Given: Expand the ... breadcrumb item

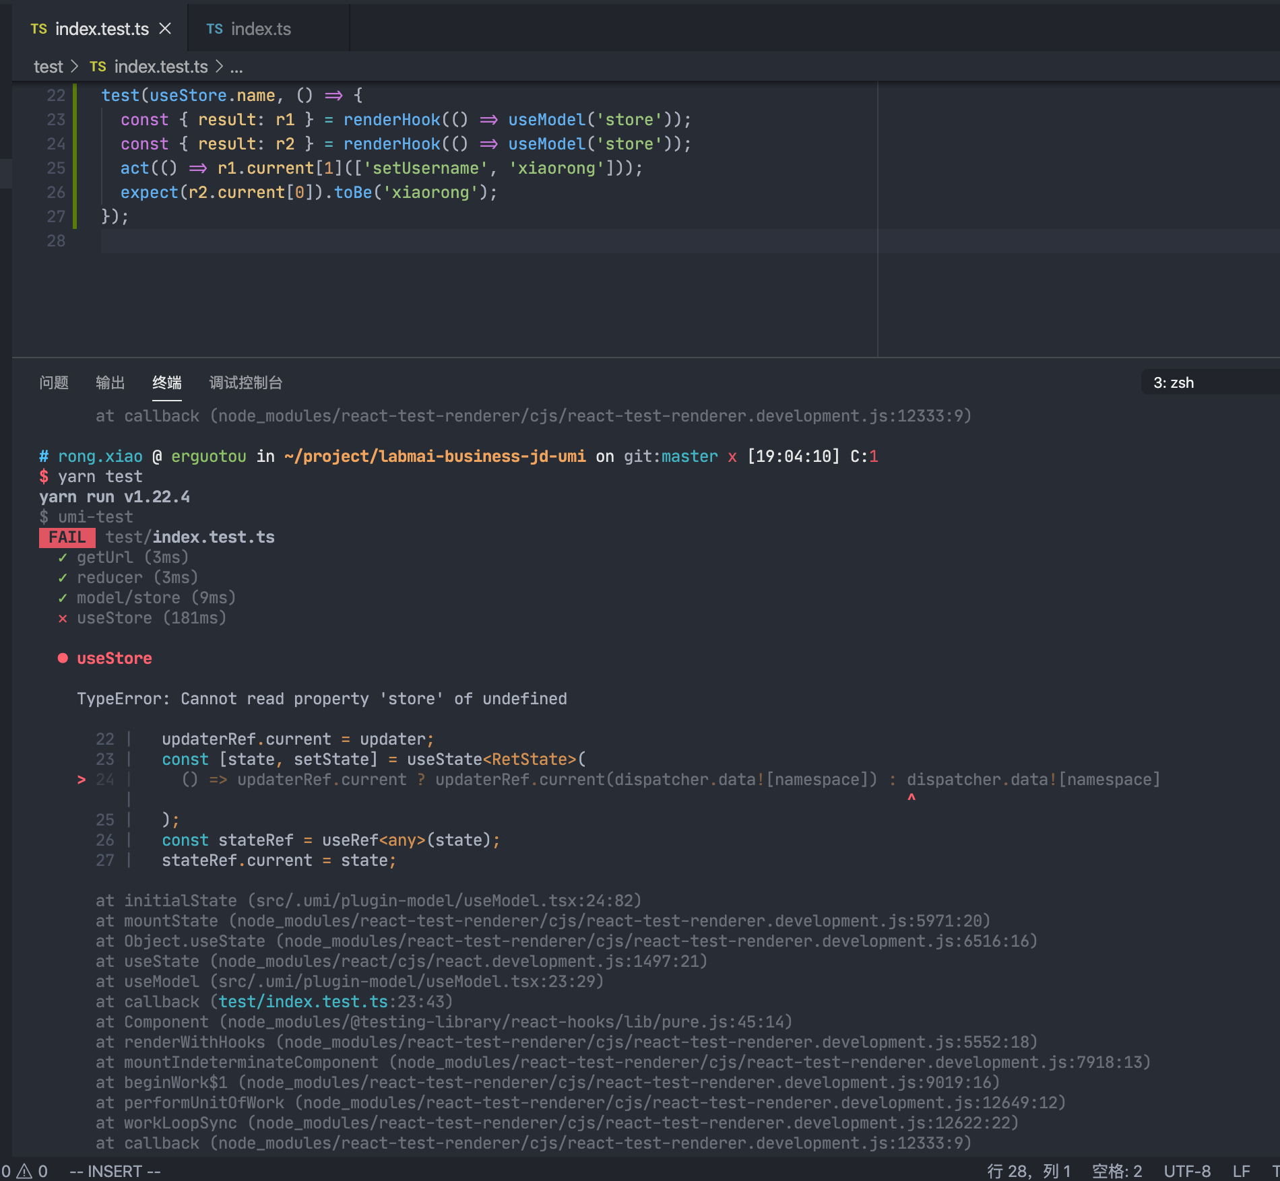Looking at the screenshot, I should coord(237,67).
